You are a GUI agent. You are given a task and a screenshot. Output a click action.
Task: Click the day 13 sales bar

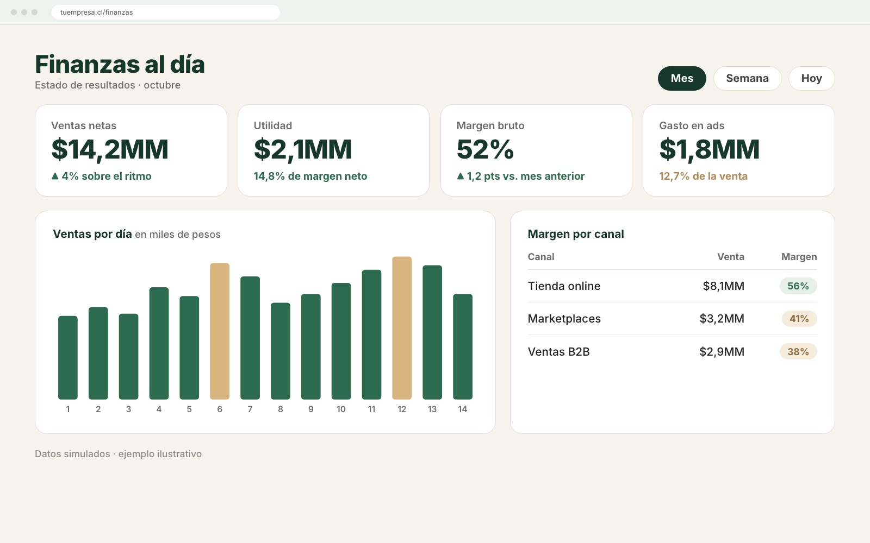point(432,332)
